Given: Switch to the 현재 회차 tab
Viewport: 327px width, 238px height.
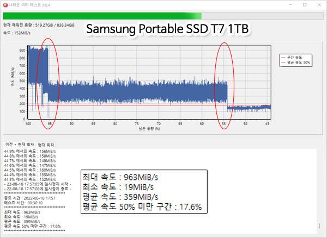Looking at the screenshot, I should [x=45, y=144].
